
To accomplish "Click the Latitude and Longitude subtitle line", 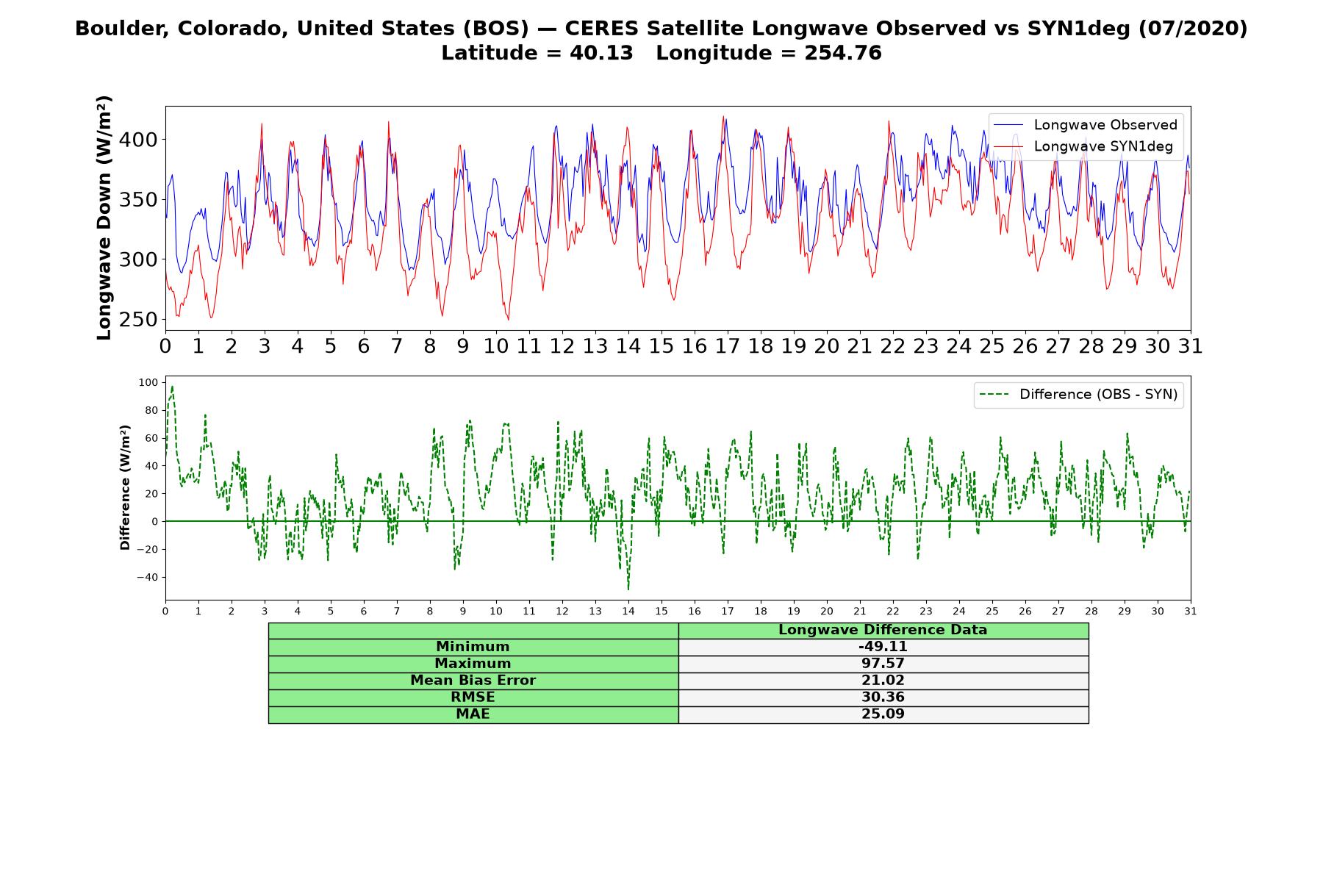I will (661, 54).
